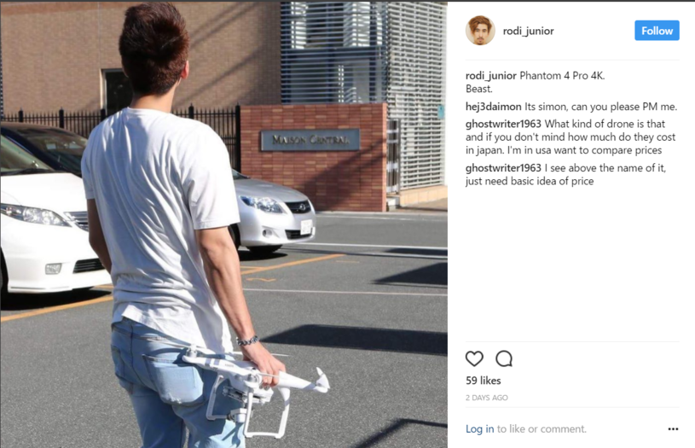This screenshot has height=448, width=695.
Task: Open rodi_junior username beside the caption
Action: coord(490,76)
